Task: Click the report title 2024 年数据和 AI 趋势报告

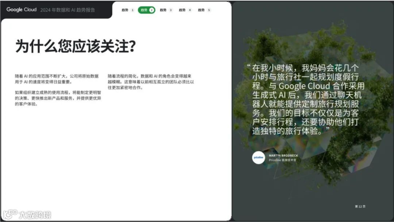Action: (67, 10)
